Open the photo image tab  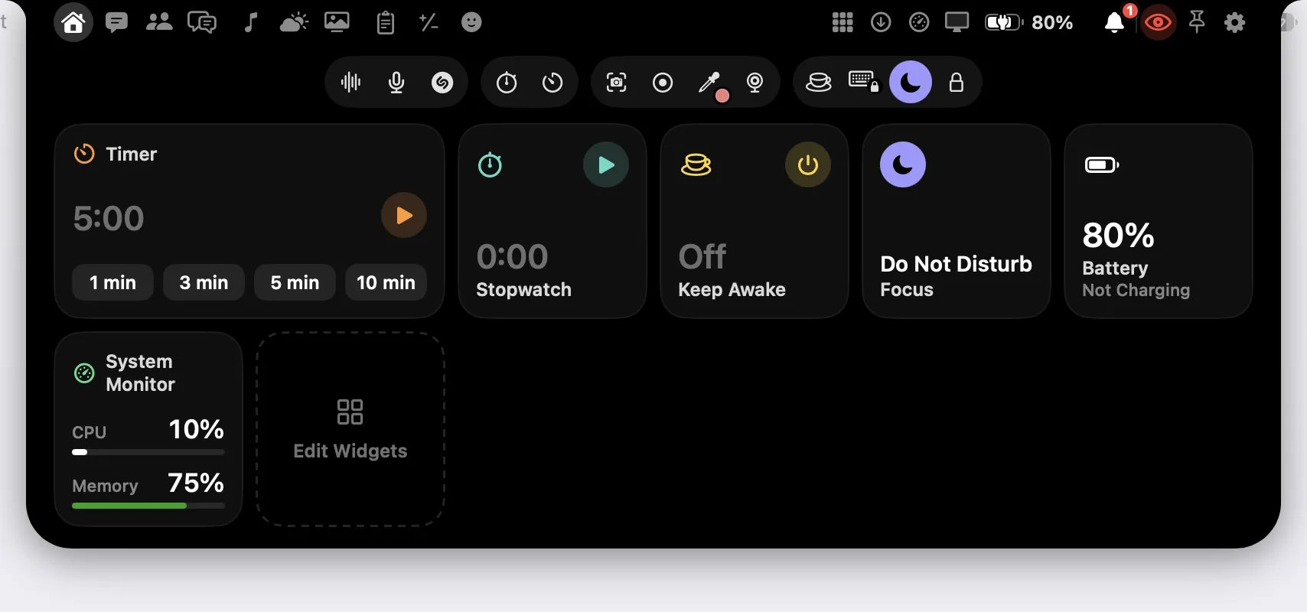(x=337, y=22)
